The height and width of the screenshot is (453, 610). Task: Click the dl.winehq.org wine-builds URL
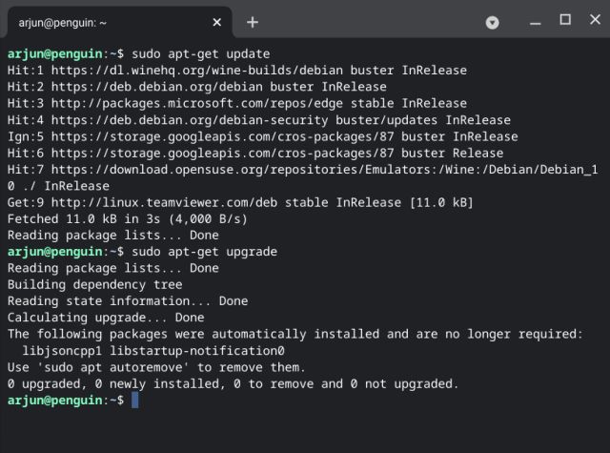pyautogui.click(x=197, y=71)
